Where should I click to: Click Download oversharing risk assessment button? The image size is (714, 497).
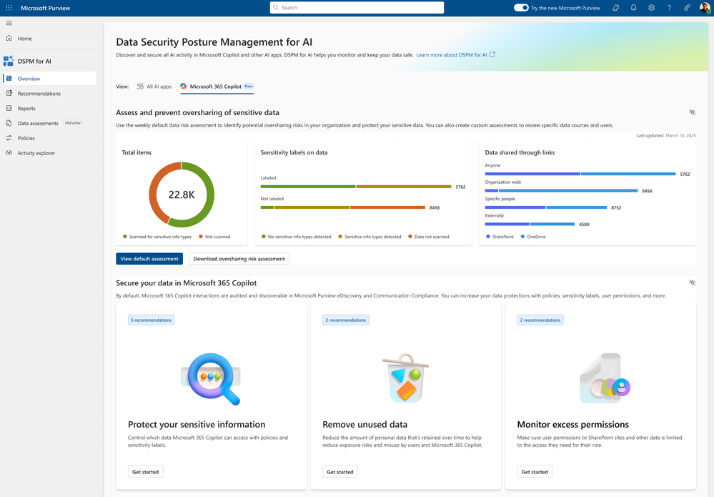coord(239,259)
